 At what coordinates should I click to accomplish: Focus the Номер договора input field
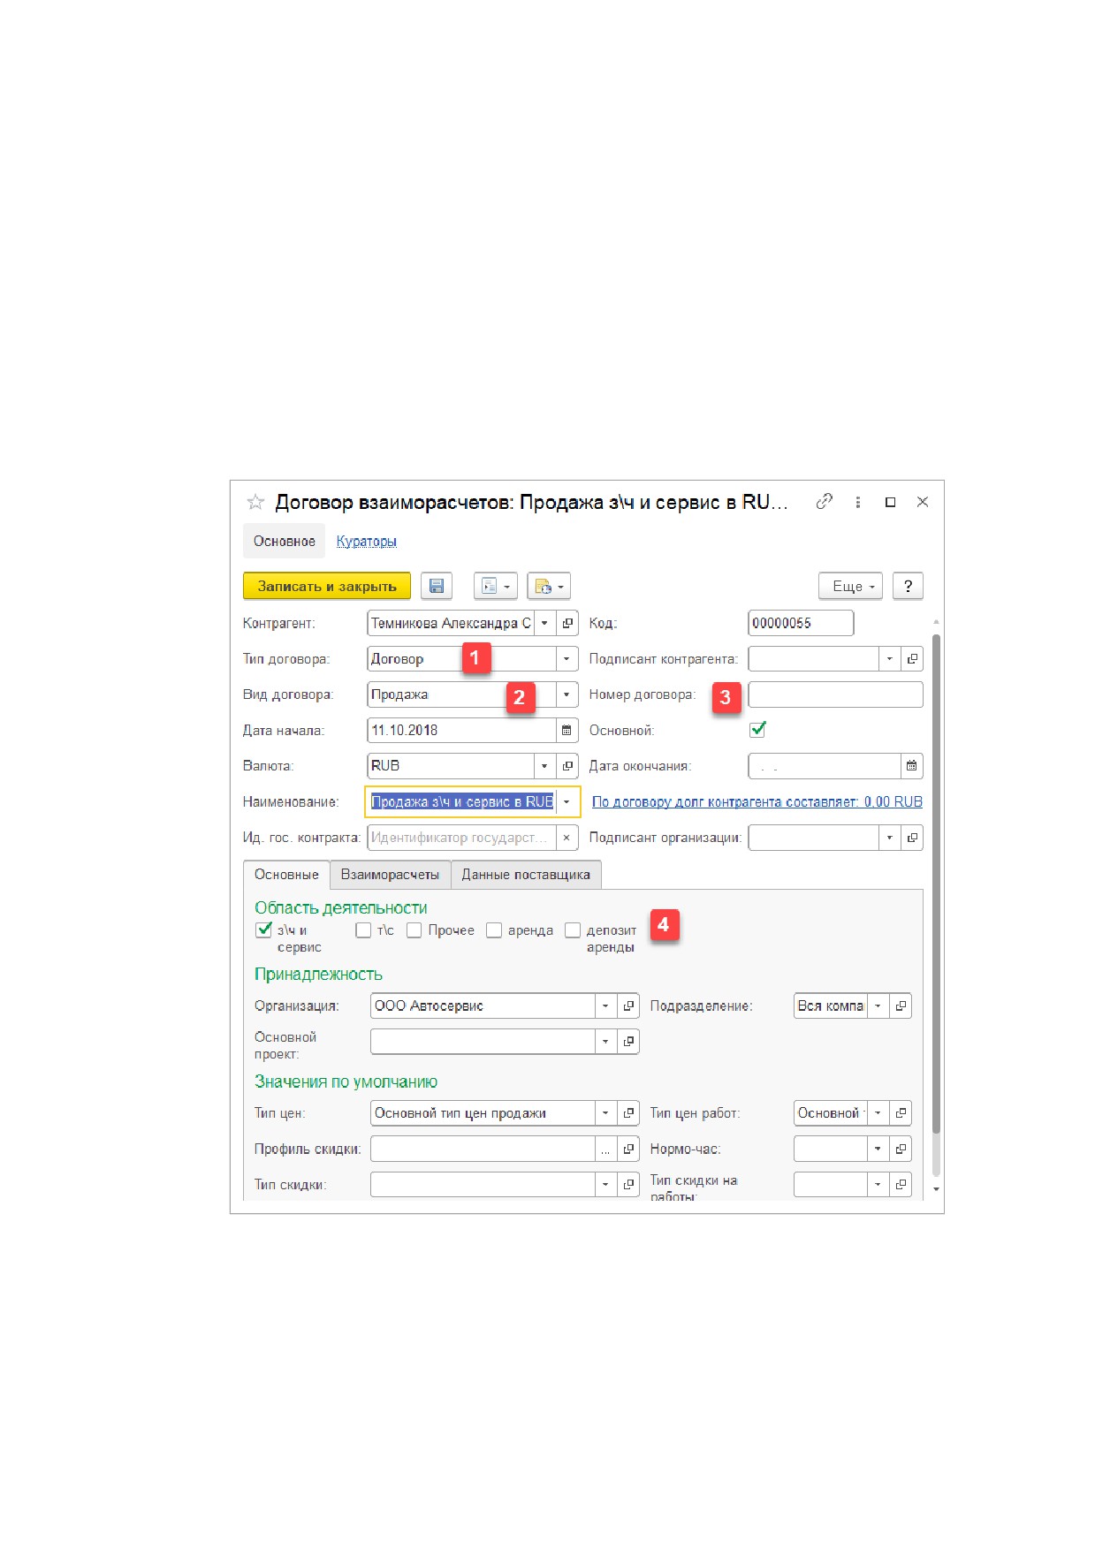[x=835, y=694]
